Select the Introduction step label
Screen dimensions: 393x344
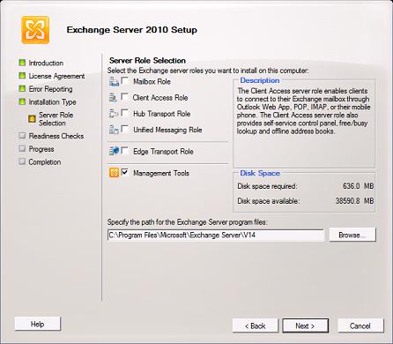pos(46,63)
